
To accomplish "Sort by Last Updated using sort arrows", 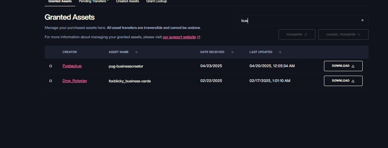I will click(x=280, y=52).
